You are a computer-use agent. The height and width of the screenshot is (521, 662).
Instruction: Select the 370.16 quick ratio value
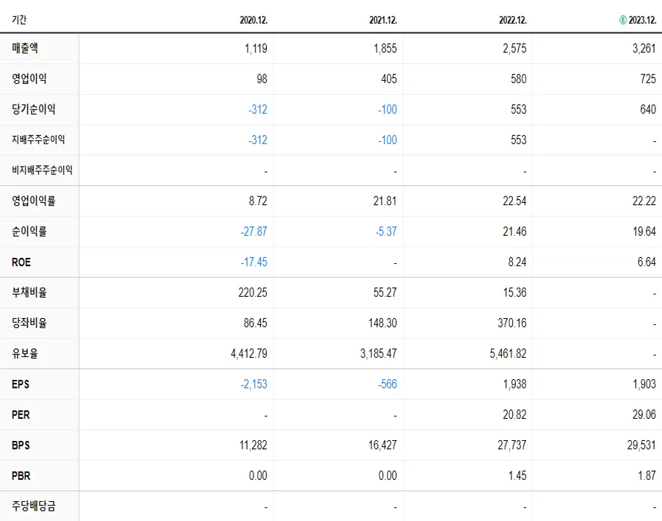point(512,323)
